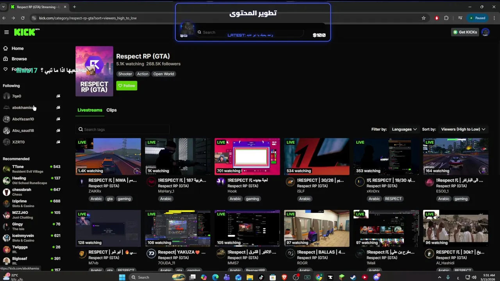Open M7vb streamer avatar
Image resolution: width=500 pixels, height=281 pixels.
(82, 254)
